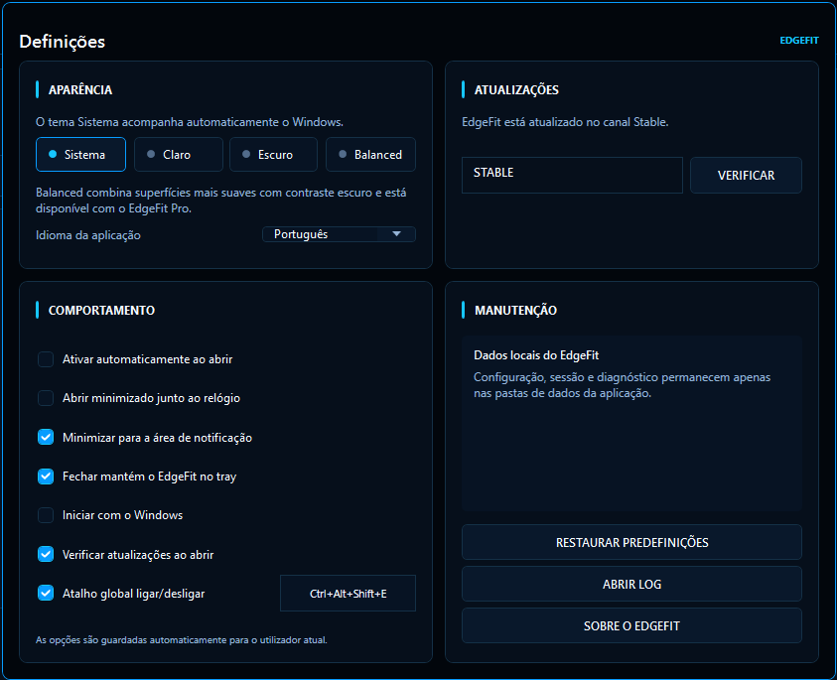
Task: Click 'As opções são guardadas automaticamente' note
Action: coord(181,639)
